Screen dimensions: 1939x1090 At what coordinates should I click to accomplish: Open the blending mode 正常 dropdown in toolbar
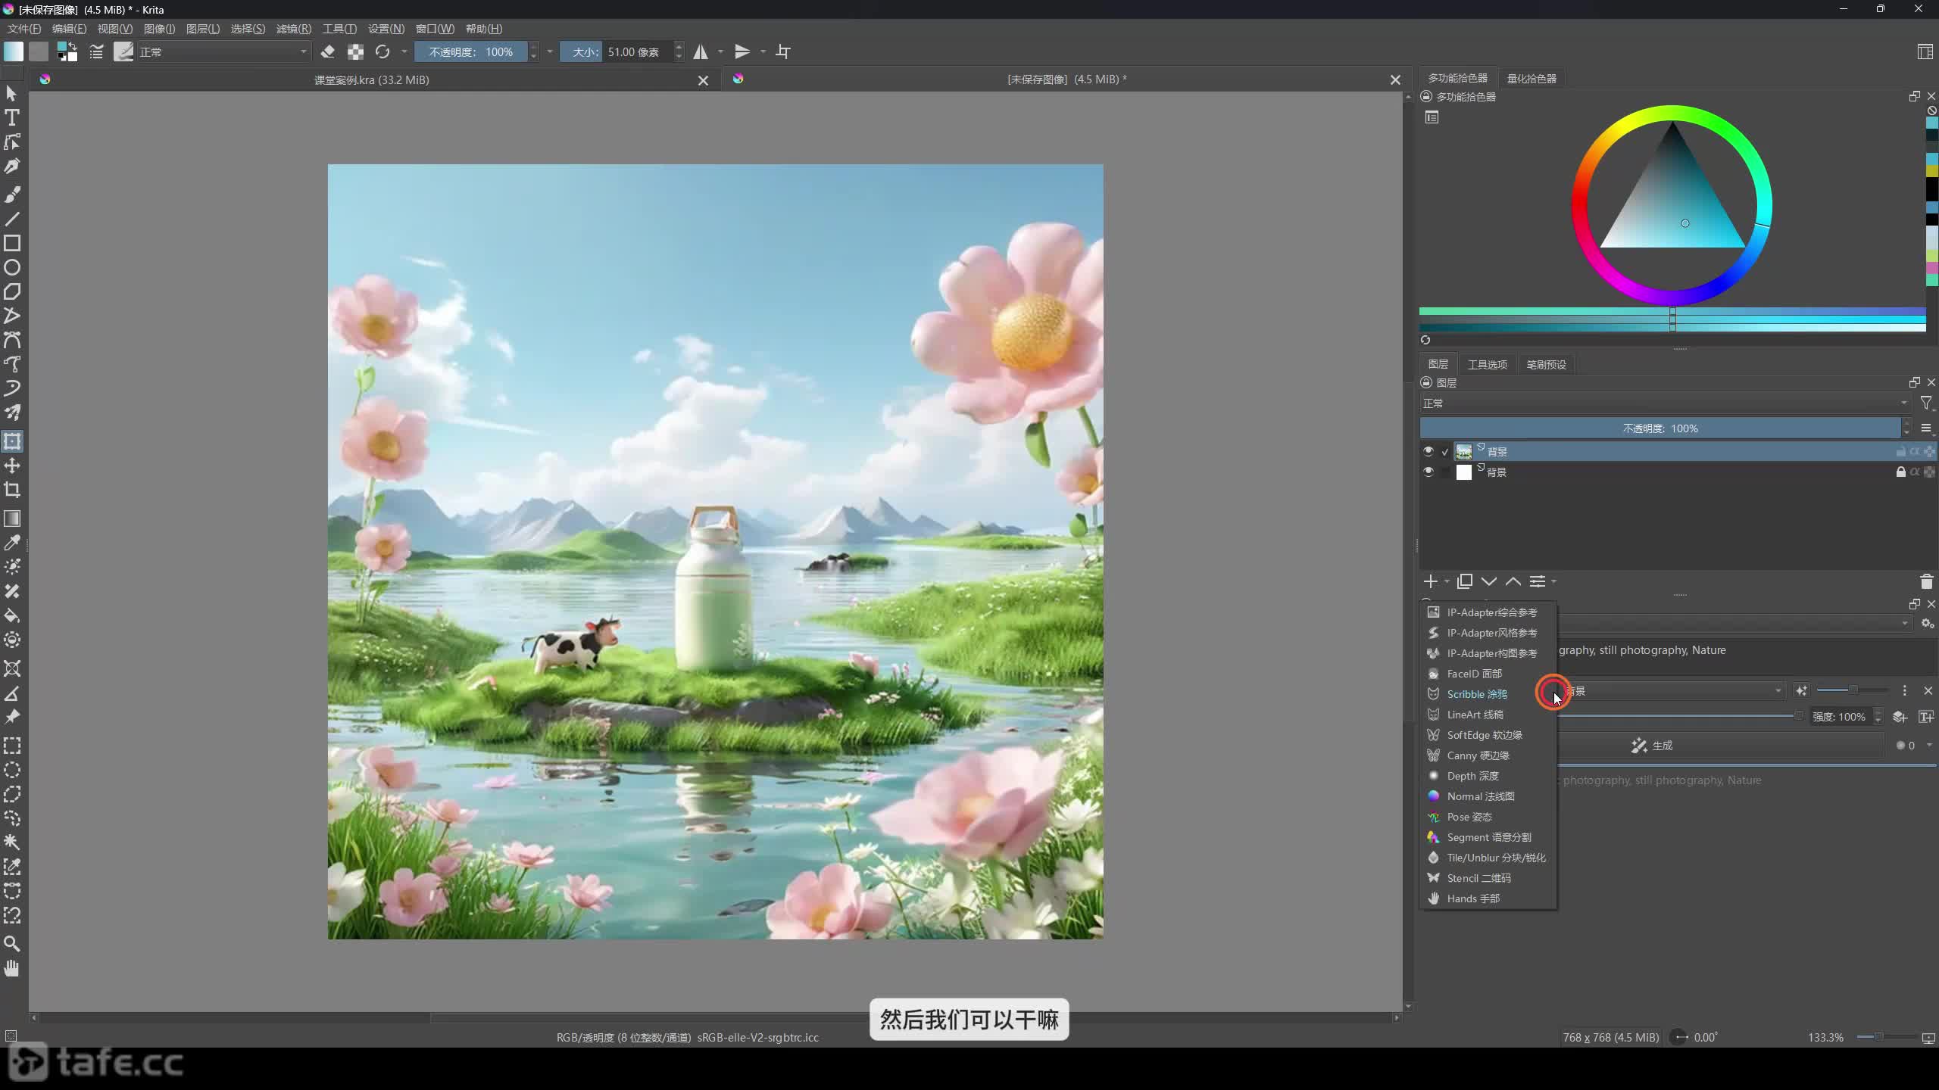coord(223,51)
